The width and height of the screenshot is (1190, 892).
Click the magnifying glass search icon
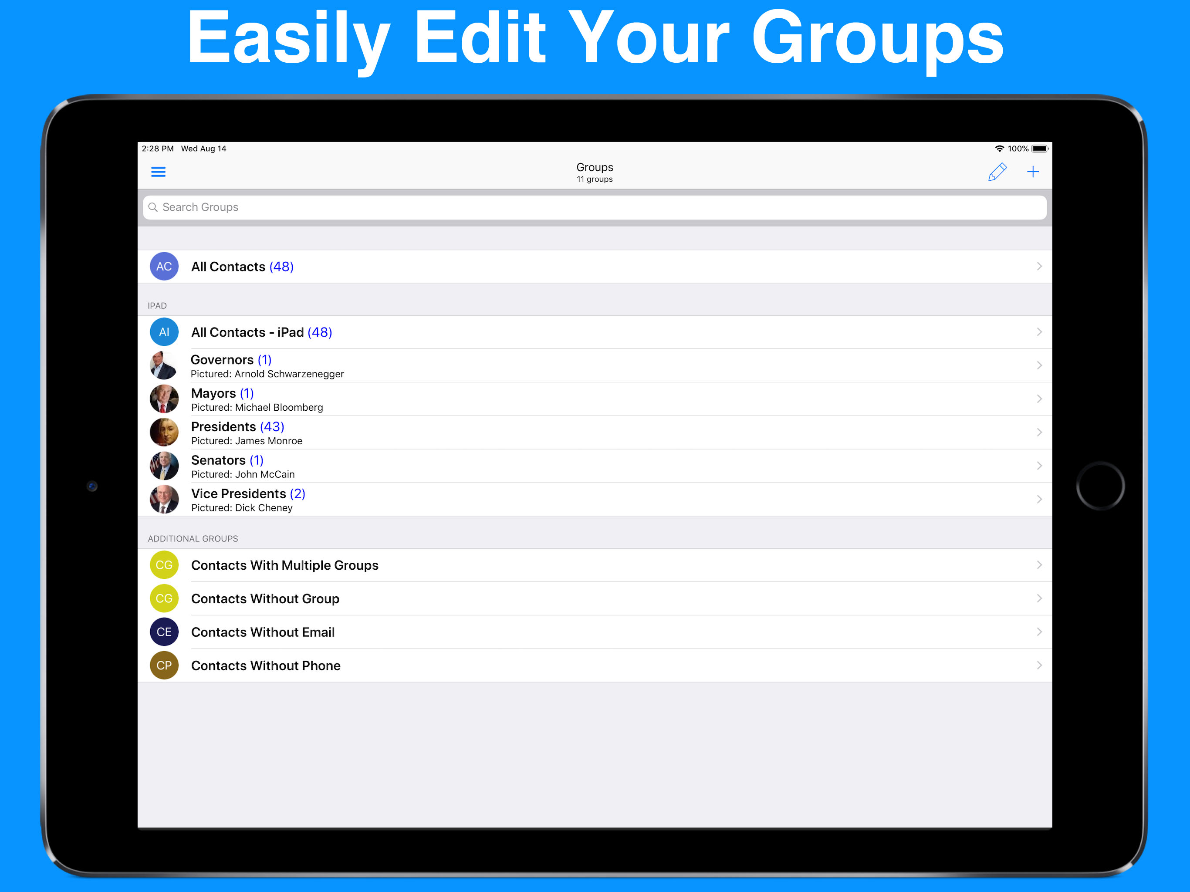[x=153, y=207]
